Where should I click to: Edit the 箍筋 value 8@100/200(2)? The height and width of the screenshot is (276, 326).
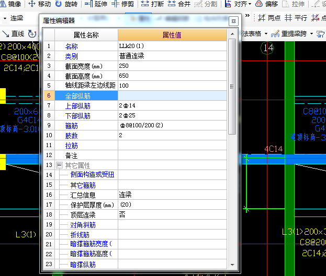(x=172, y=125)
